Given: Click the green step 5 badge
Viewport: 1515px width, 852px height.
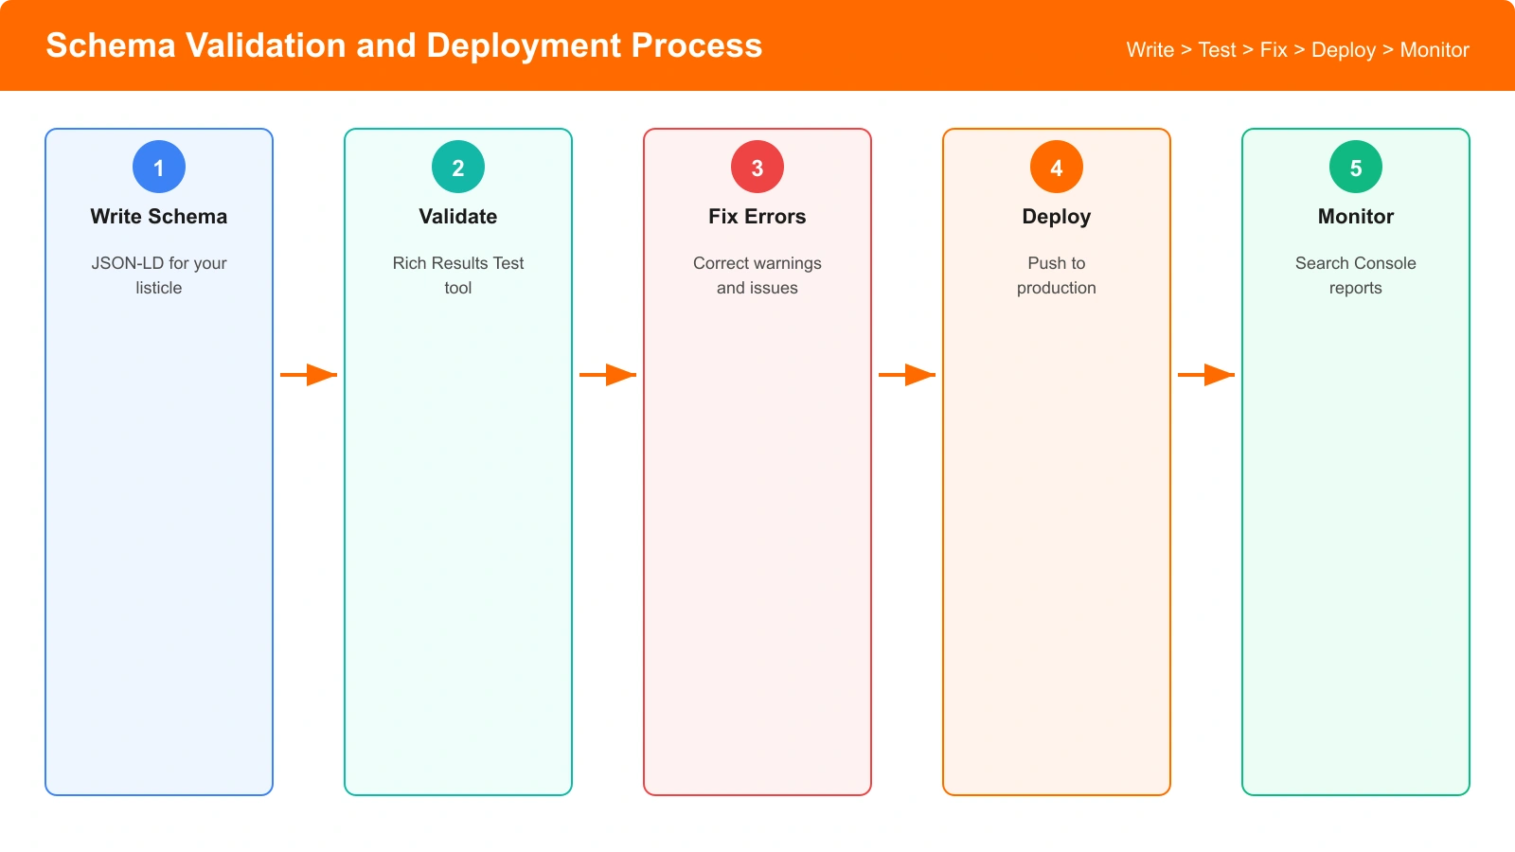Looking at the screenshot, I should click(x=1356, y=166).
